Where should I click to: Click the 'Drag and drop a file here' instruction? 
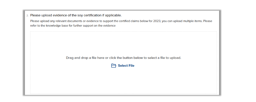[85, 58]
